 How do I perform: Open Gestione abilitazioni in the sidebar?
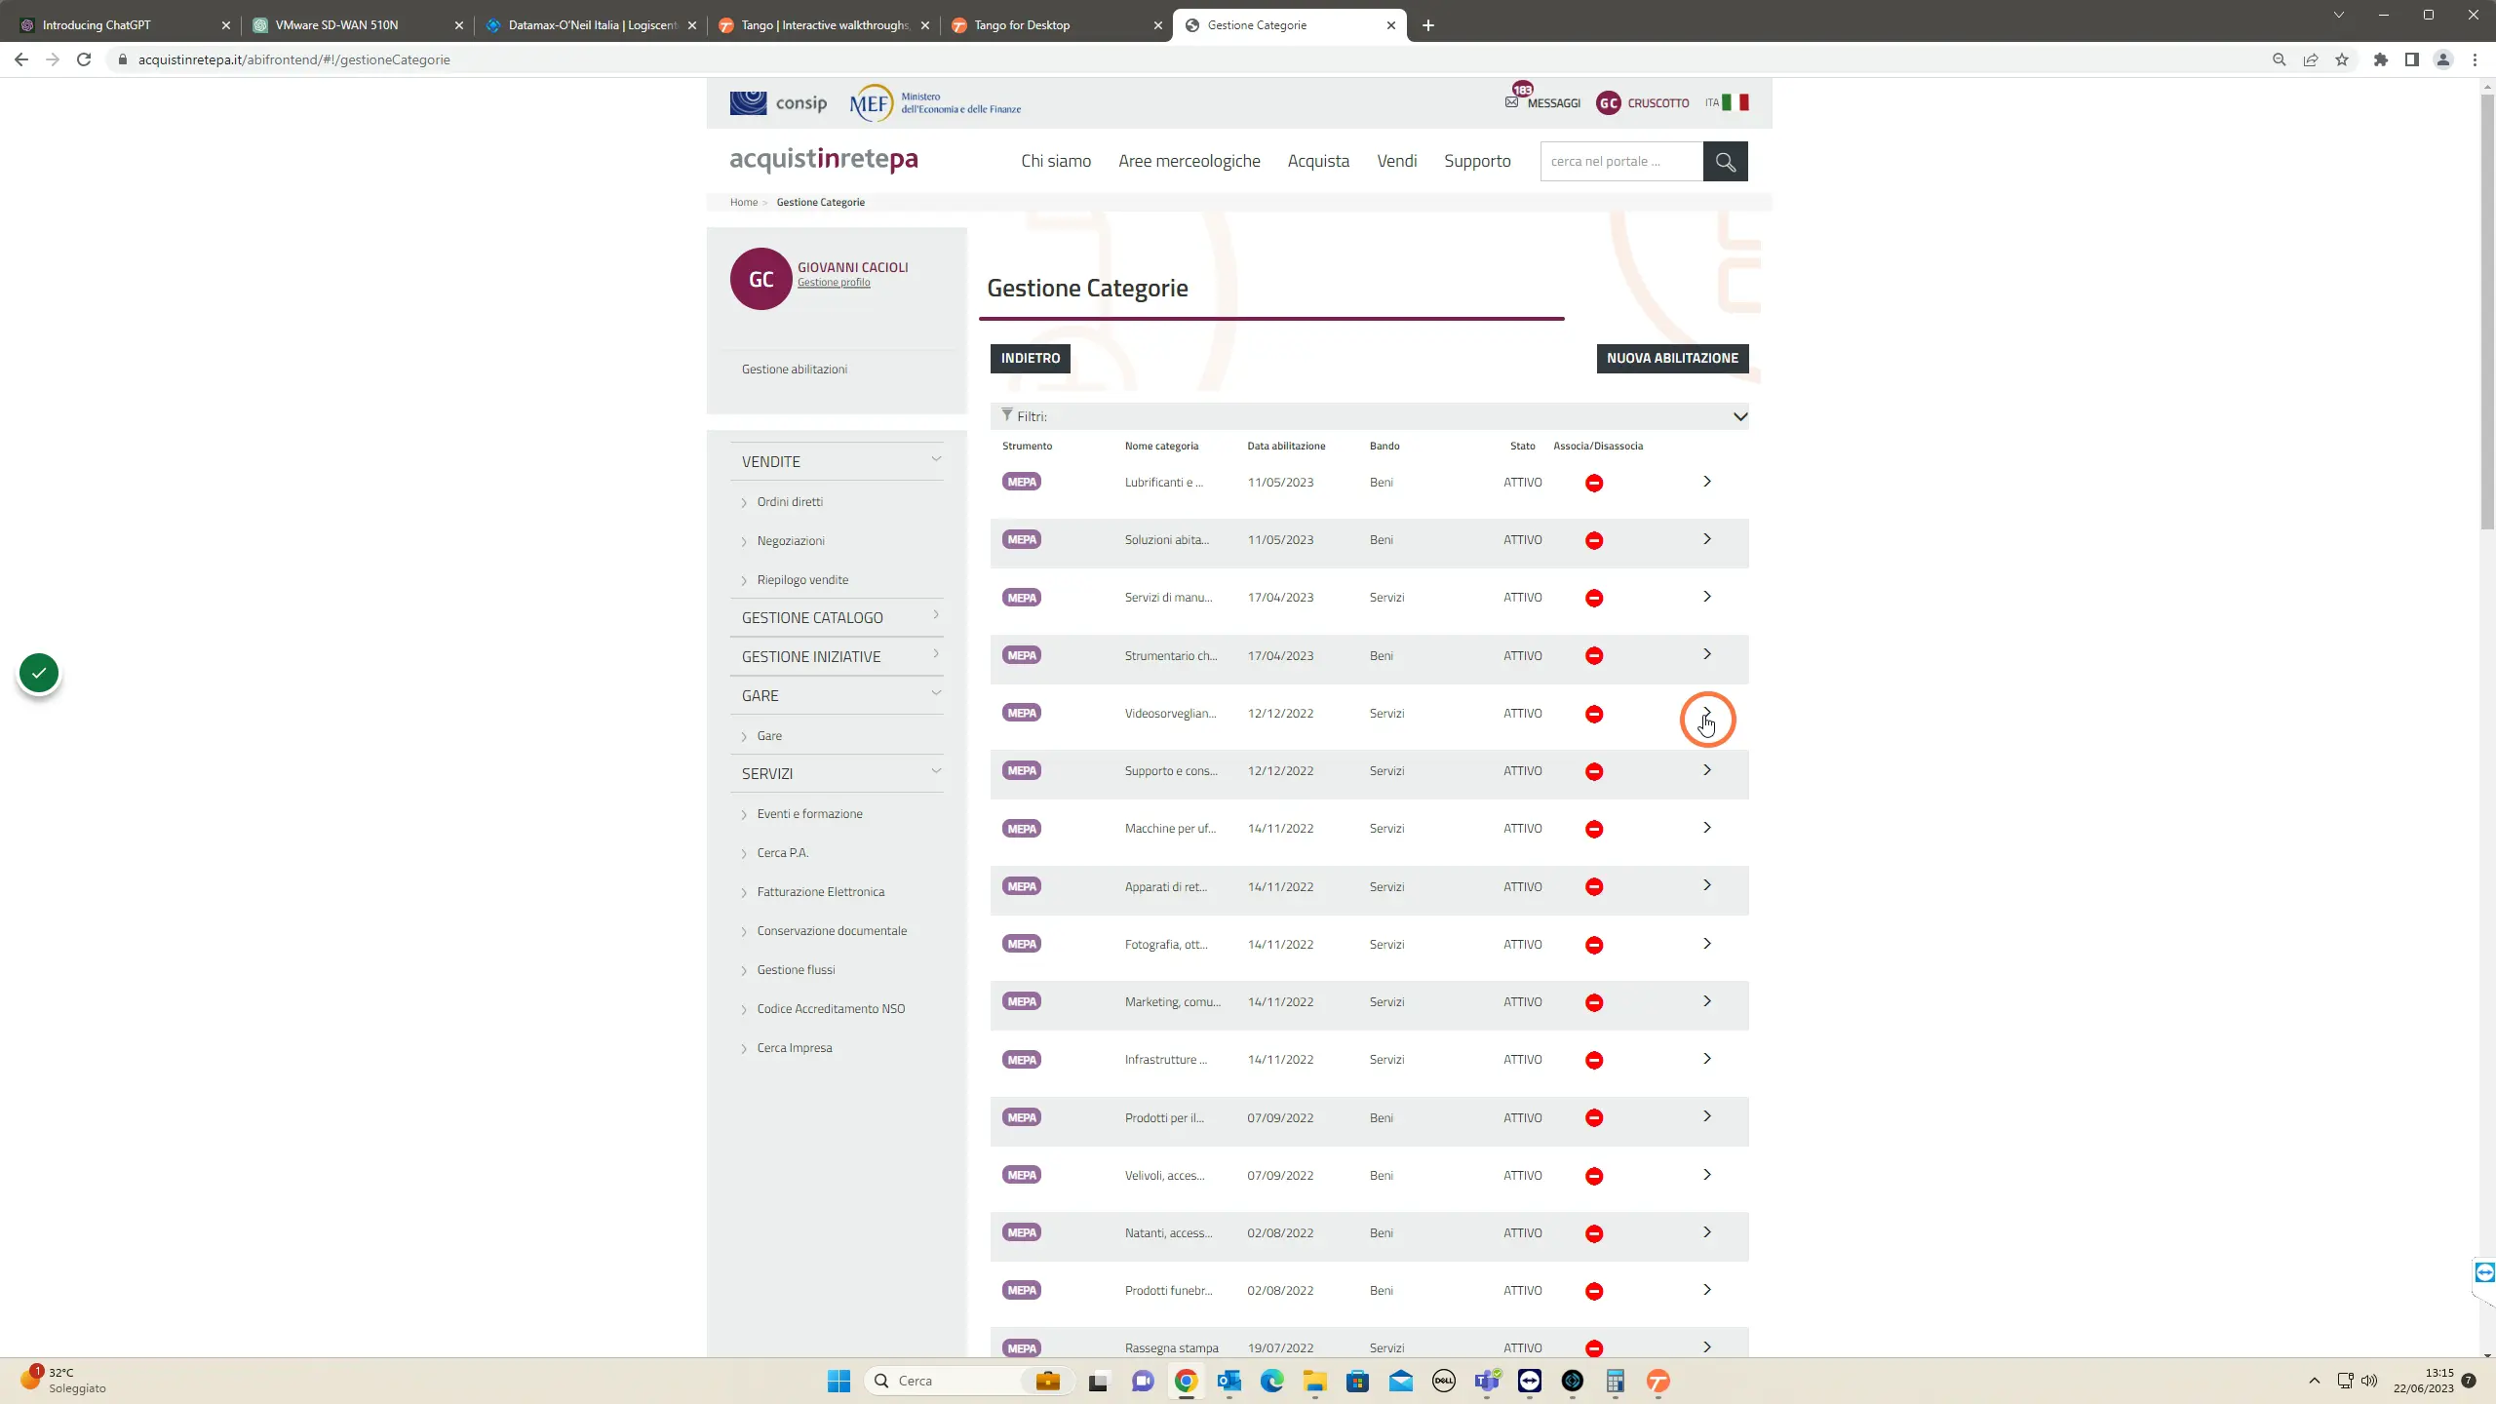click(795, 369)
